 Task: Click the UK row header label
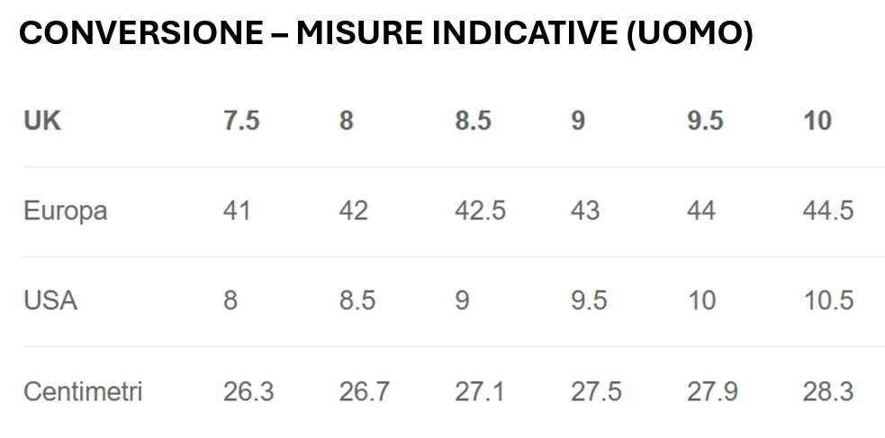pos(42,121)
